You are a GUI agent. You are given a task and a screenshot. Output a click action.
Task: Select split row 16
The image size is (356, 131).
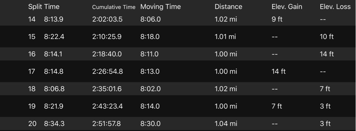[178, 54]
